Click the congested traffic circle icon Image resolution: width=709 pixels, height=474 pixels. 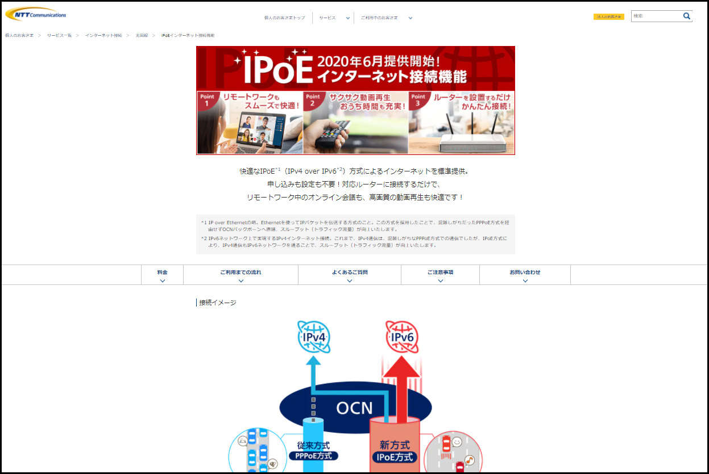257,451
